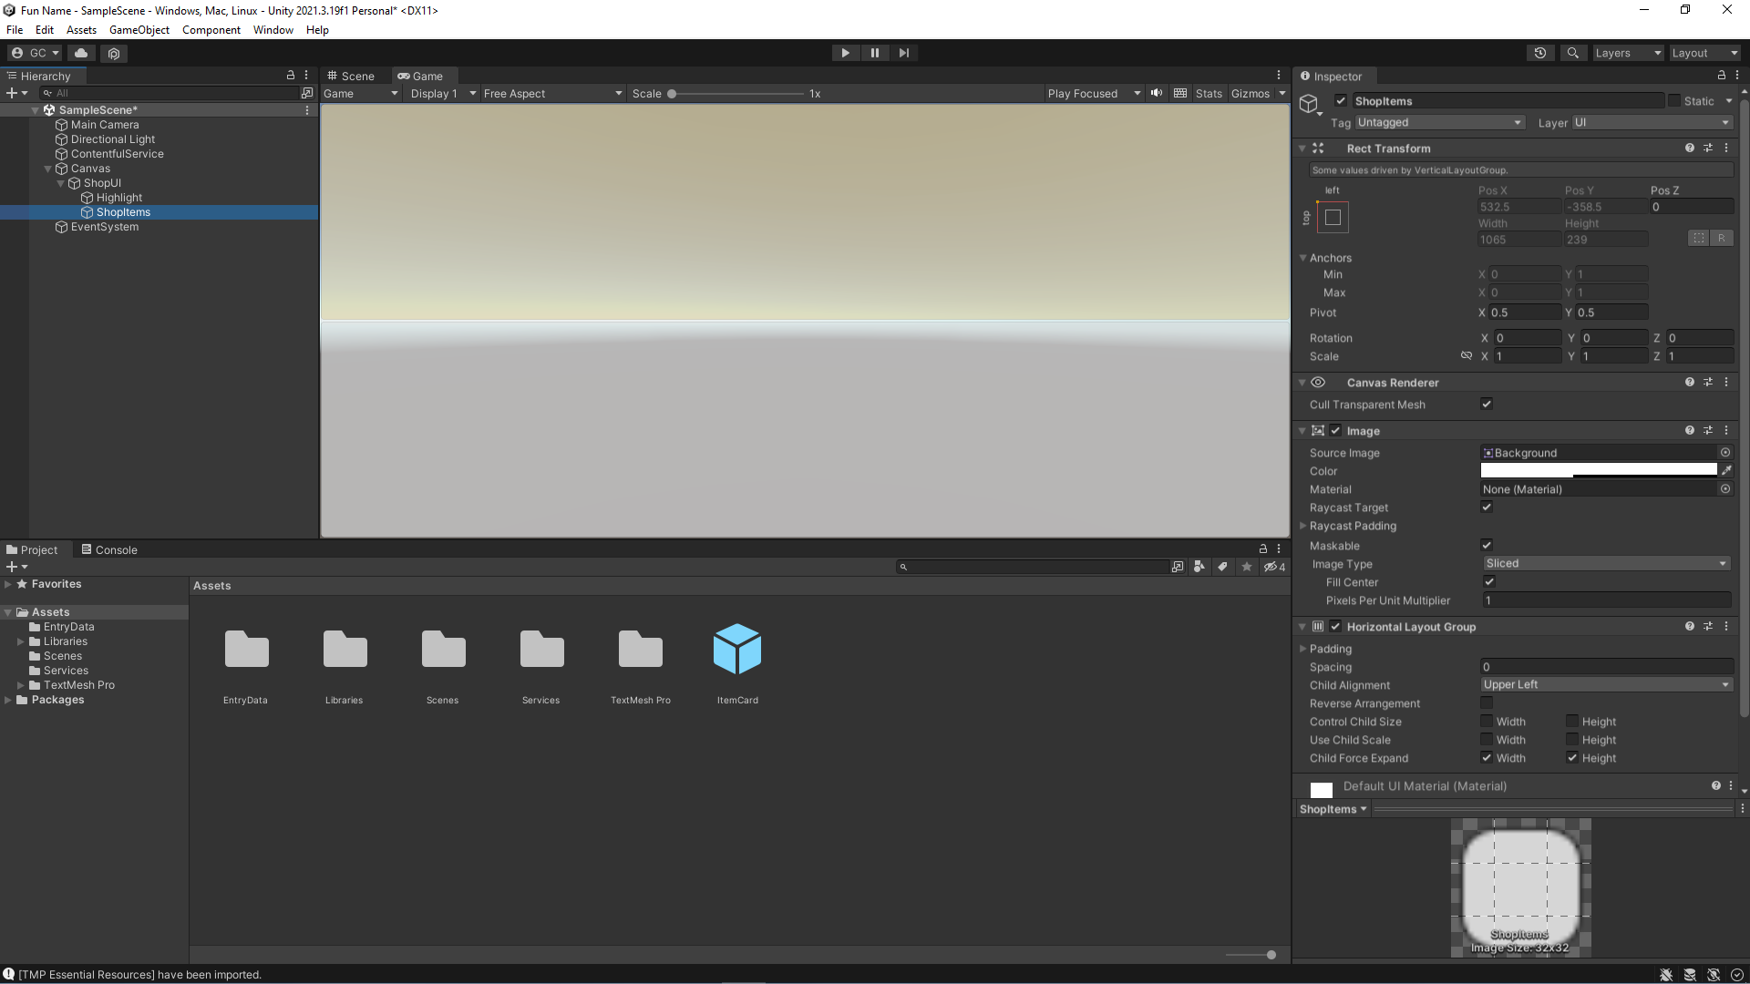Toggle Raycast Target checkbox in Image

pos(1487,506)
